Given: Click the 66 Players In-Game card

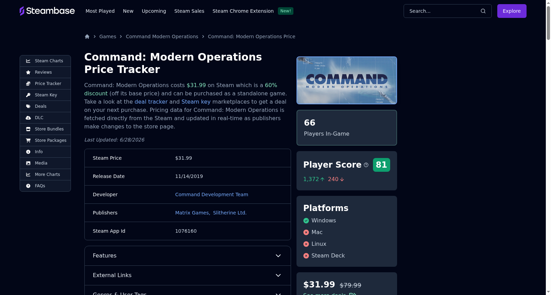Looking at the screenshot, I should pyautogui.click(x=347, y=128).
